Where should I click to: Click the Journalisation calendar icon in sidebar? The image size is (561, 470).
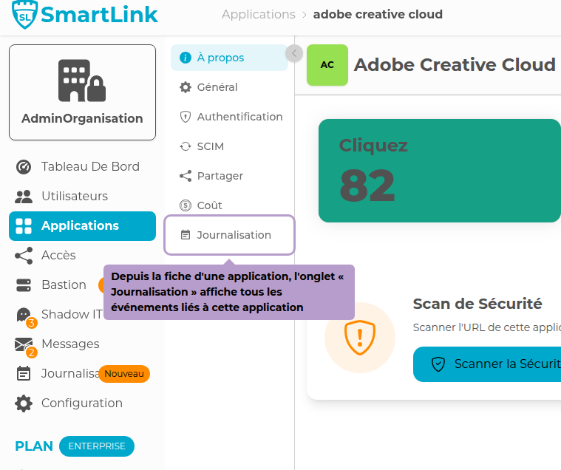coord(24,374)
